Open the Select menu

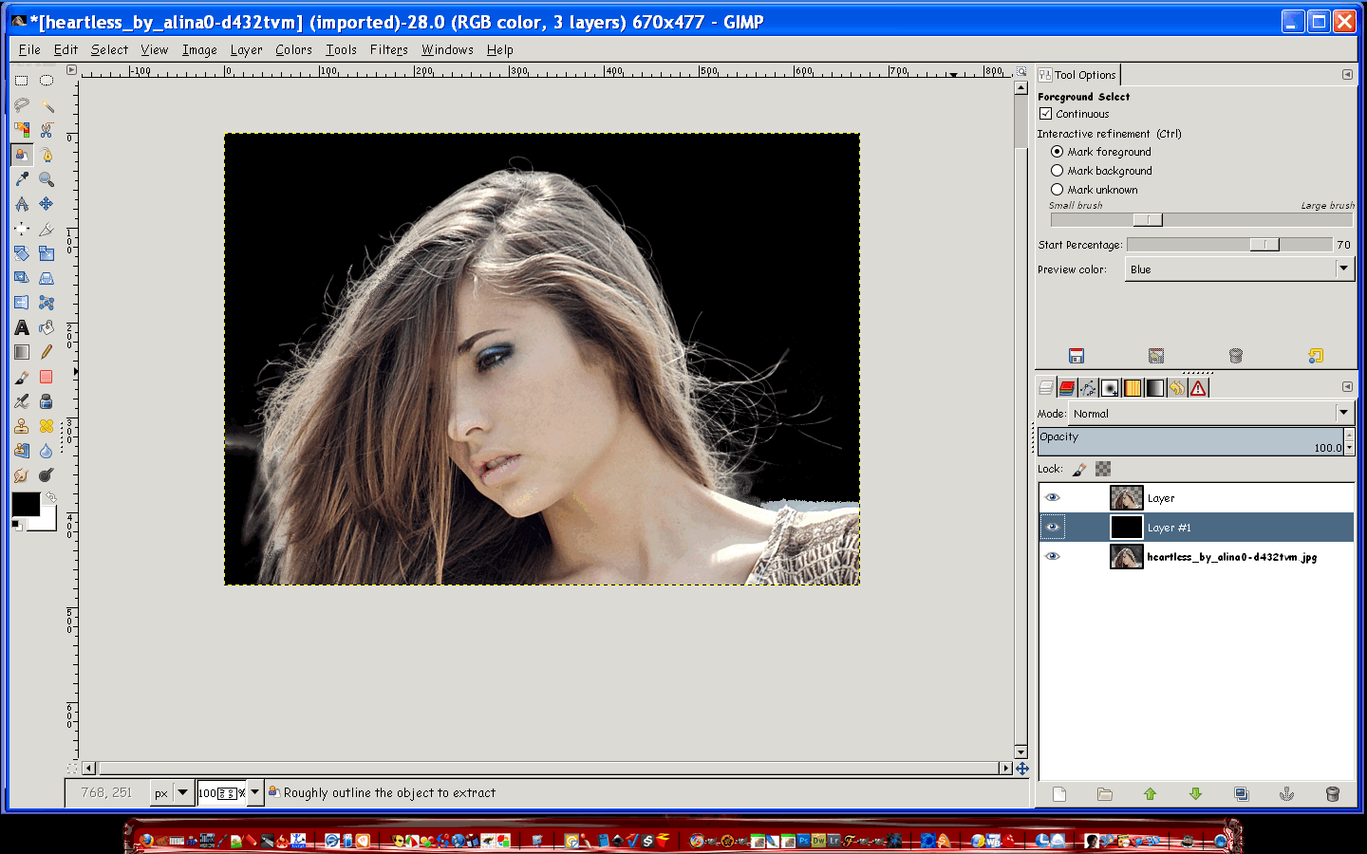coord(109,50)
